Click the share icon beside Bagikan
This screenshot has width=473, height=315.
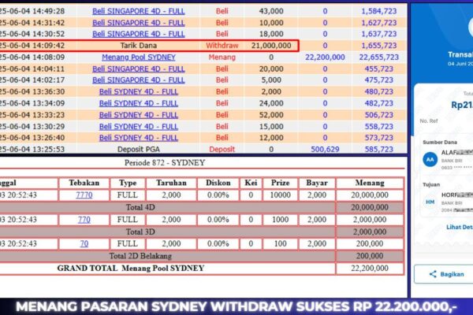click(433, 274)
